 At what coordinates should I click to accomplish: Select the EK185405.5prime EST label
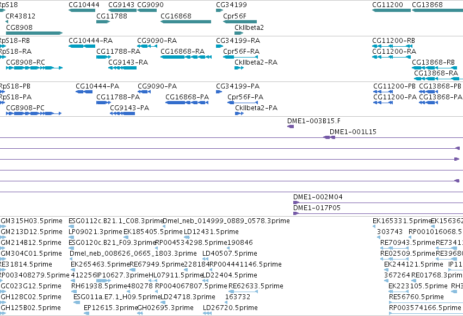coord(153,232)
